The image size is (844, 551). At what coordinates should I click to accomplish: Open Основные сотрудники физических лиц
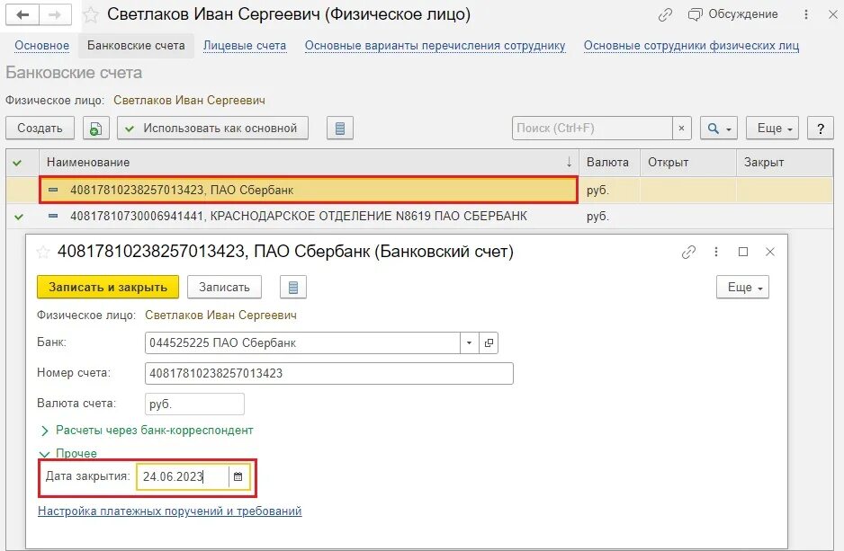tap(691, 46)
